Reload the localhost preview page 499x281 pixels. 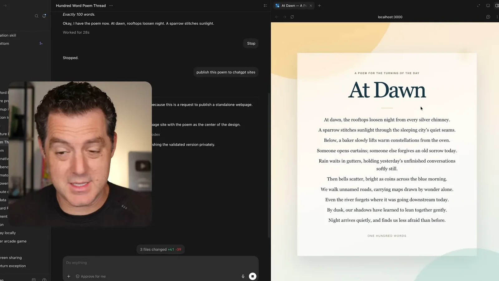pyautogui.click(x=292, y=17)
